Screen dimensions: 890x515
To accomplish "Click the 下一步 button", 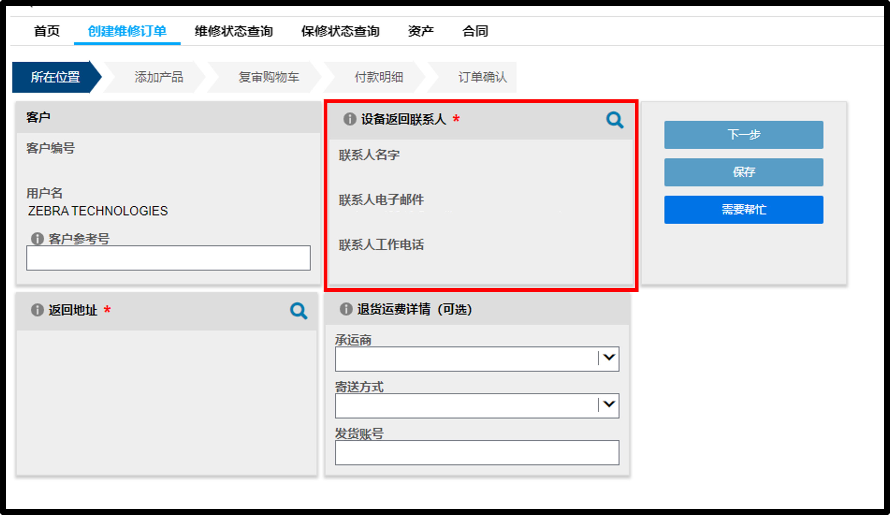I will coord(743,135).
